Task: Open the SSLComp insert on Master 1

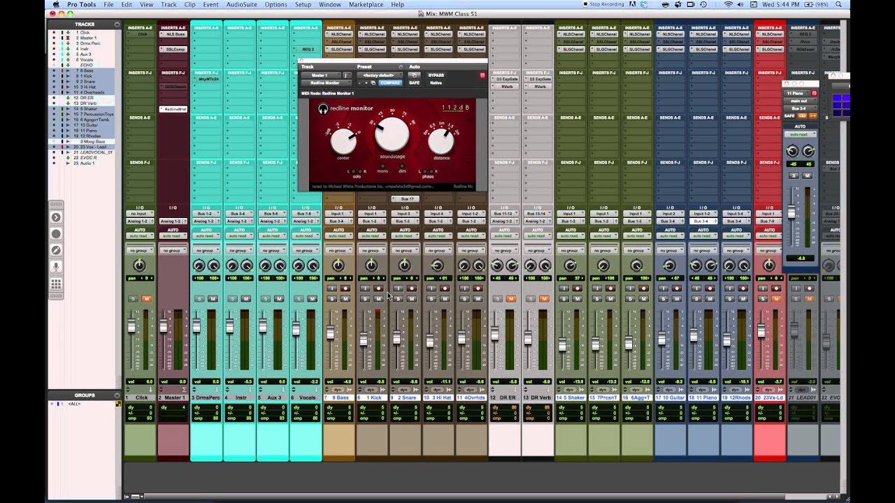Action: pyautogui.click(x=173, y=49)
